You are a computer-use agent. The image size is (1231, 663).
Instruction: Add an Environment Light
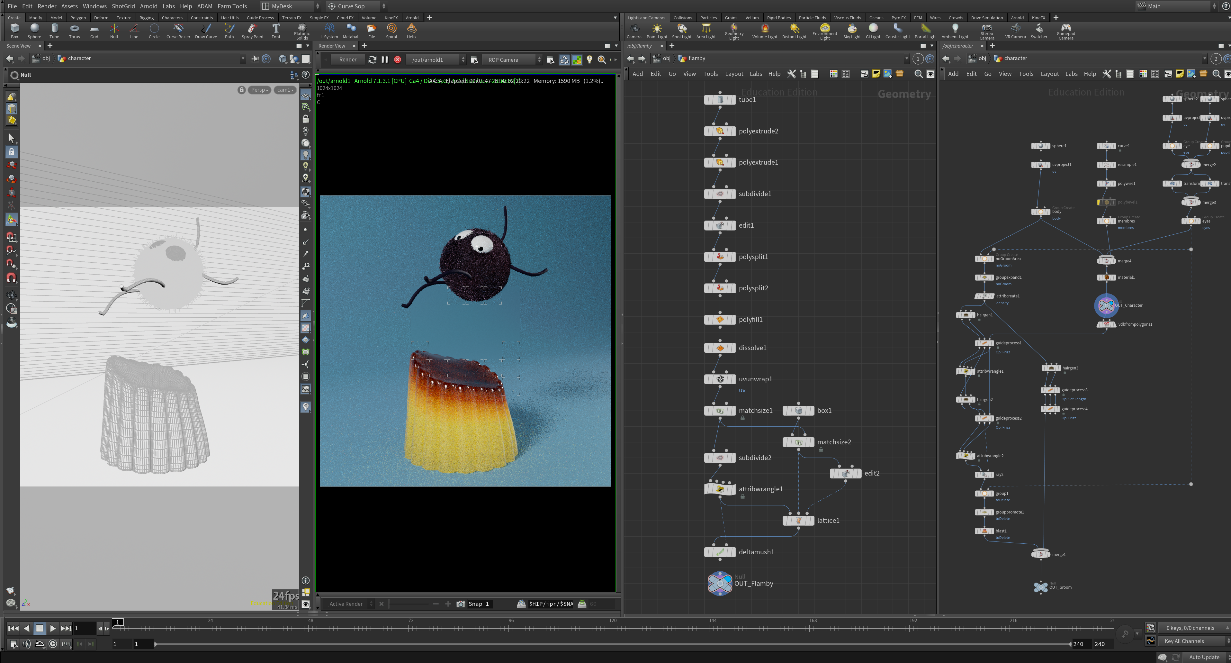click(x=825, y=32)
